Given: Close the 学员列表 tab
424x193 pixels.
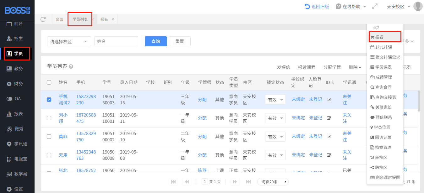Looking at the screenshot, I should (93, 19).
